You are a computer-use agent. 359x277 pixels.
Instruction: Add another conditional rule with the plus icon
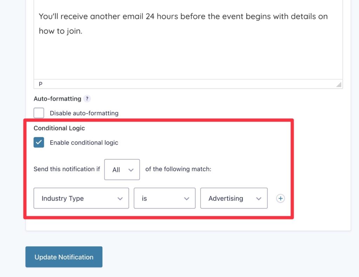[x=280, y=198]
